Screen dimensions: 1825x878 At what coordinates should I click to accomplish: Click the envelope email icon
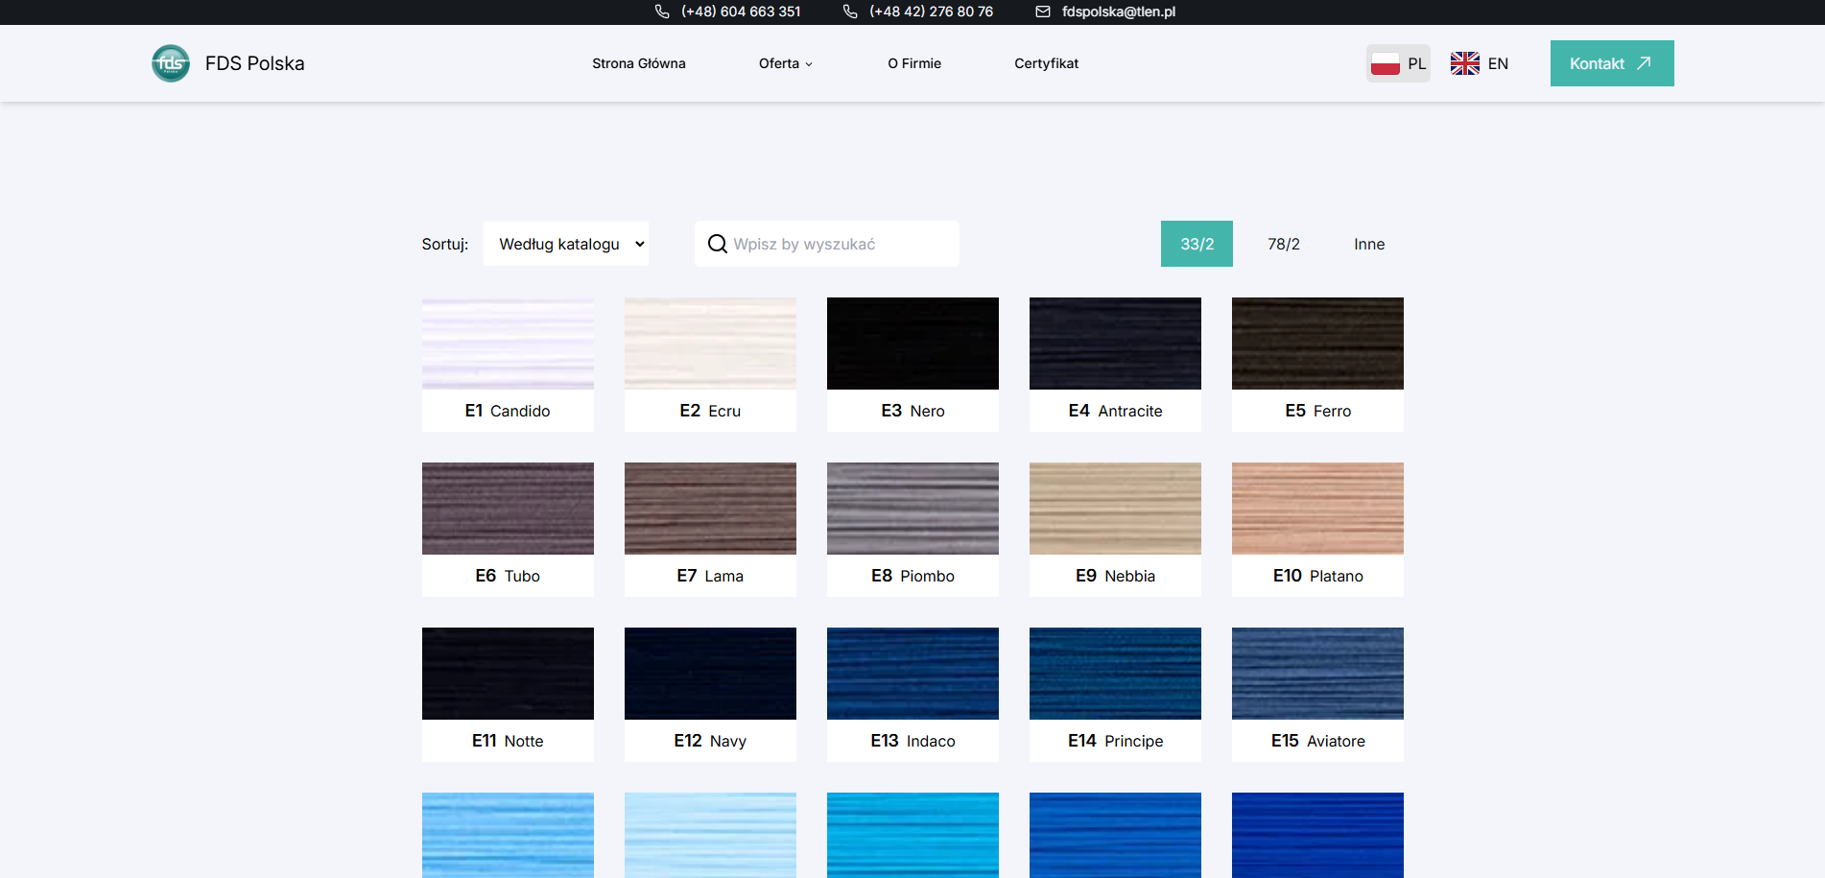tap(1043, 12)
